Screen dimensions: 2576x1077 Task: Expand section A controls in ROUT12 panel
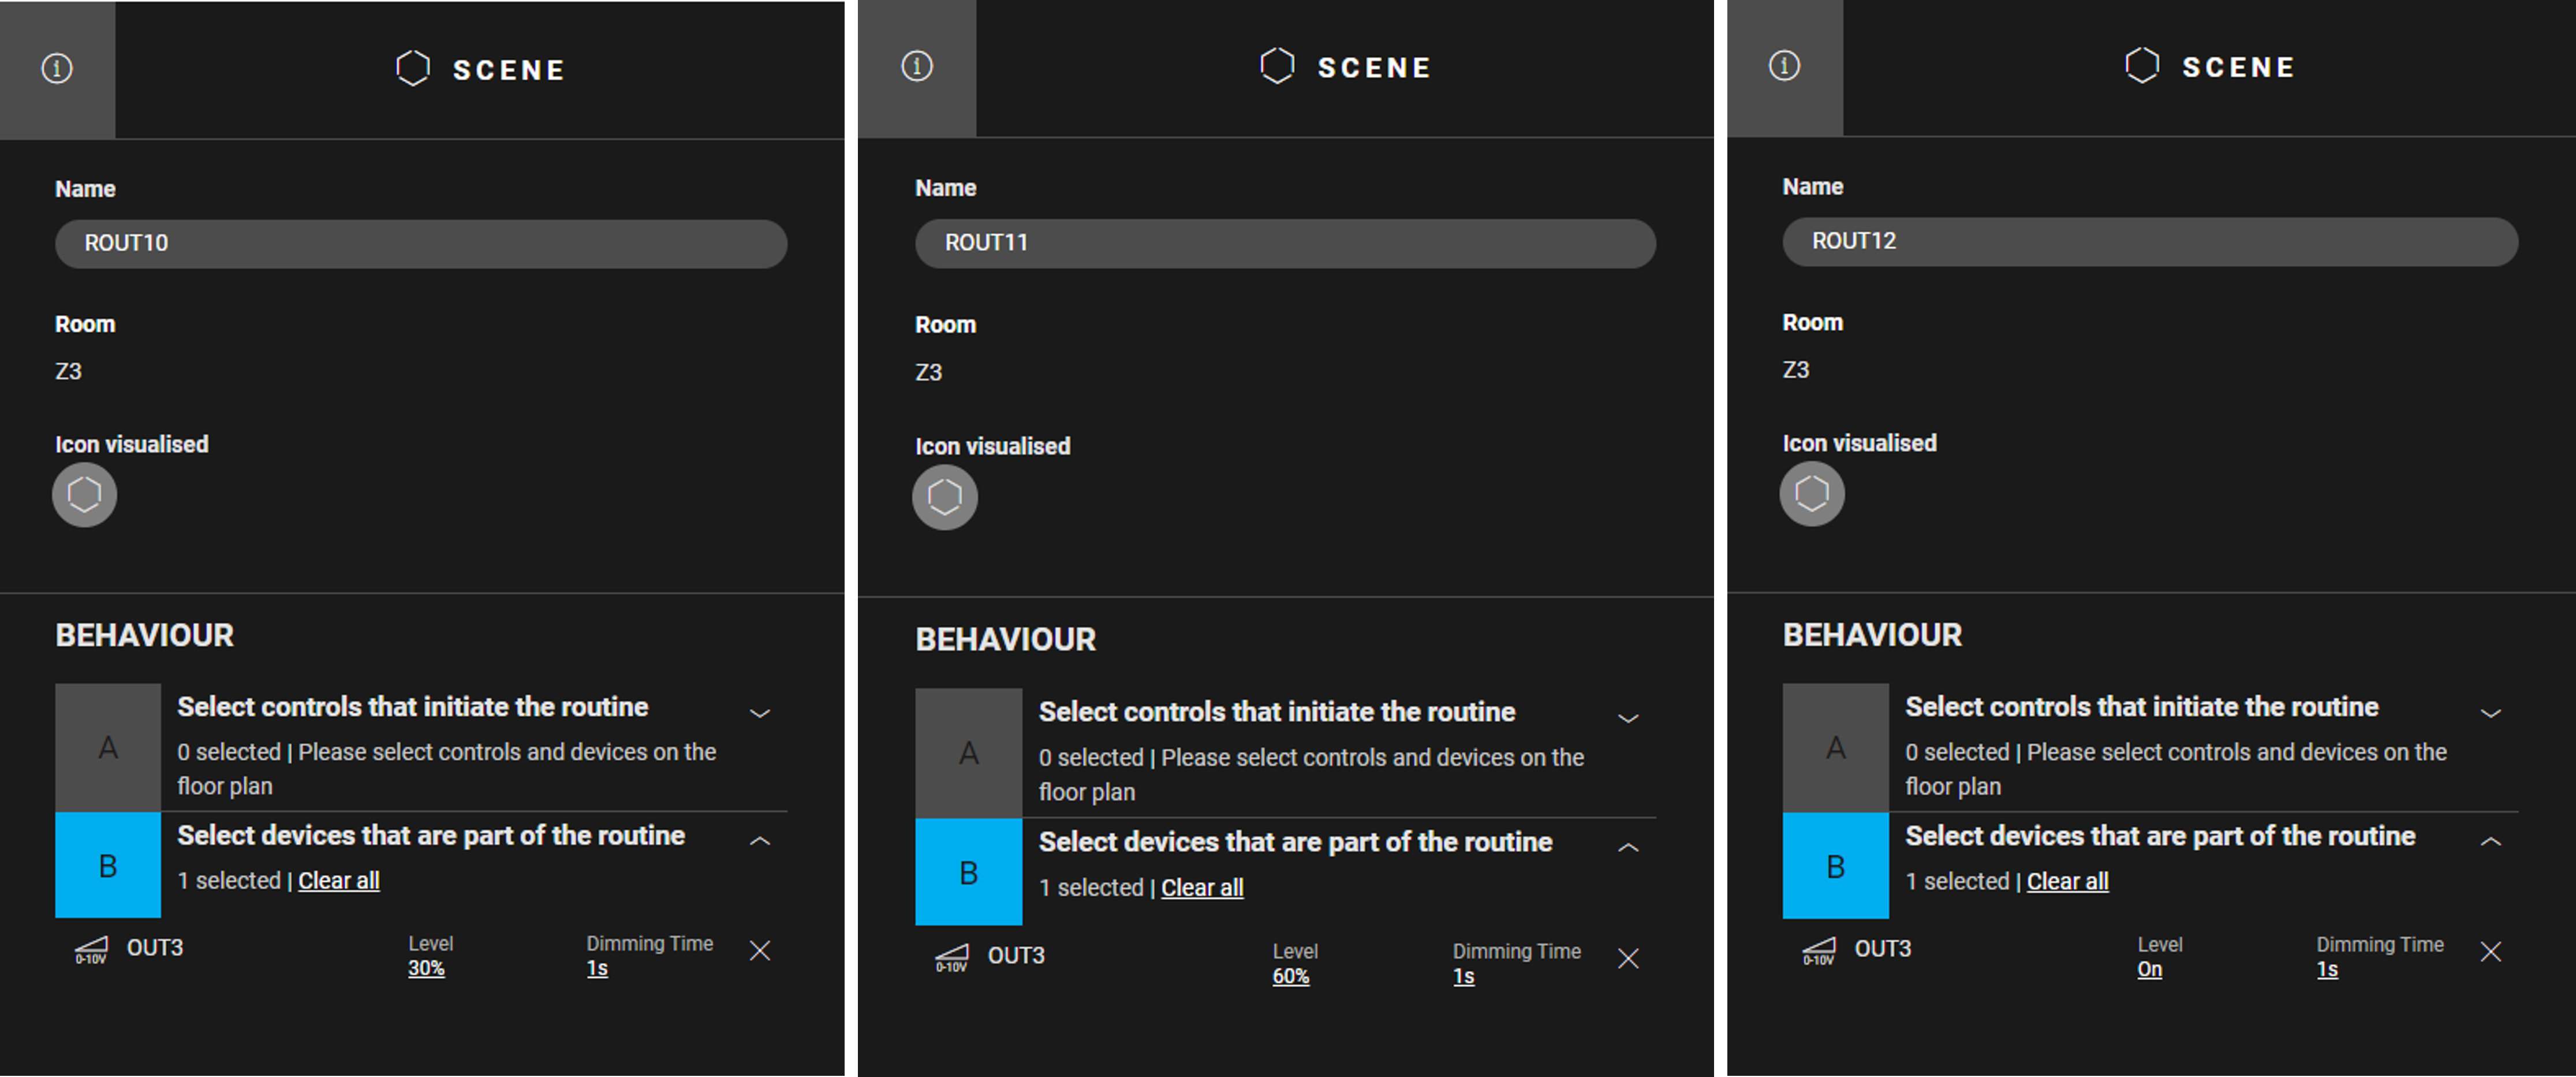[2490, 713]
